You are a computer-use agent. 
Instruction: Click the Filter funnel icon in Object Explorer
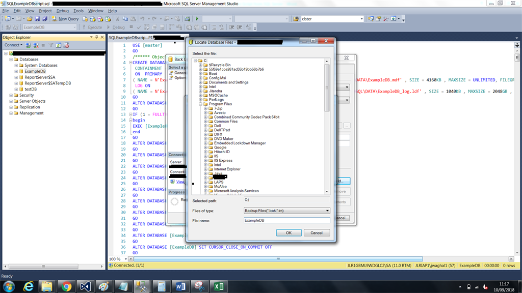click(51, 45)
